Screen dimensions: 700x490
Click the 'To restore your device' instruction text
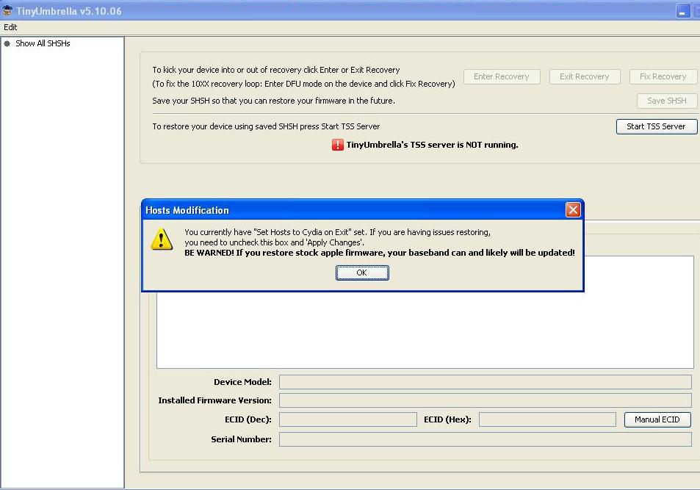[266, 126]
